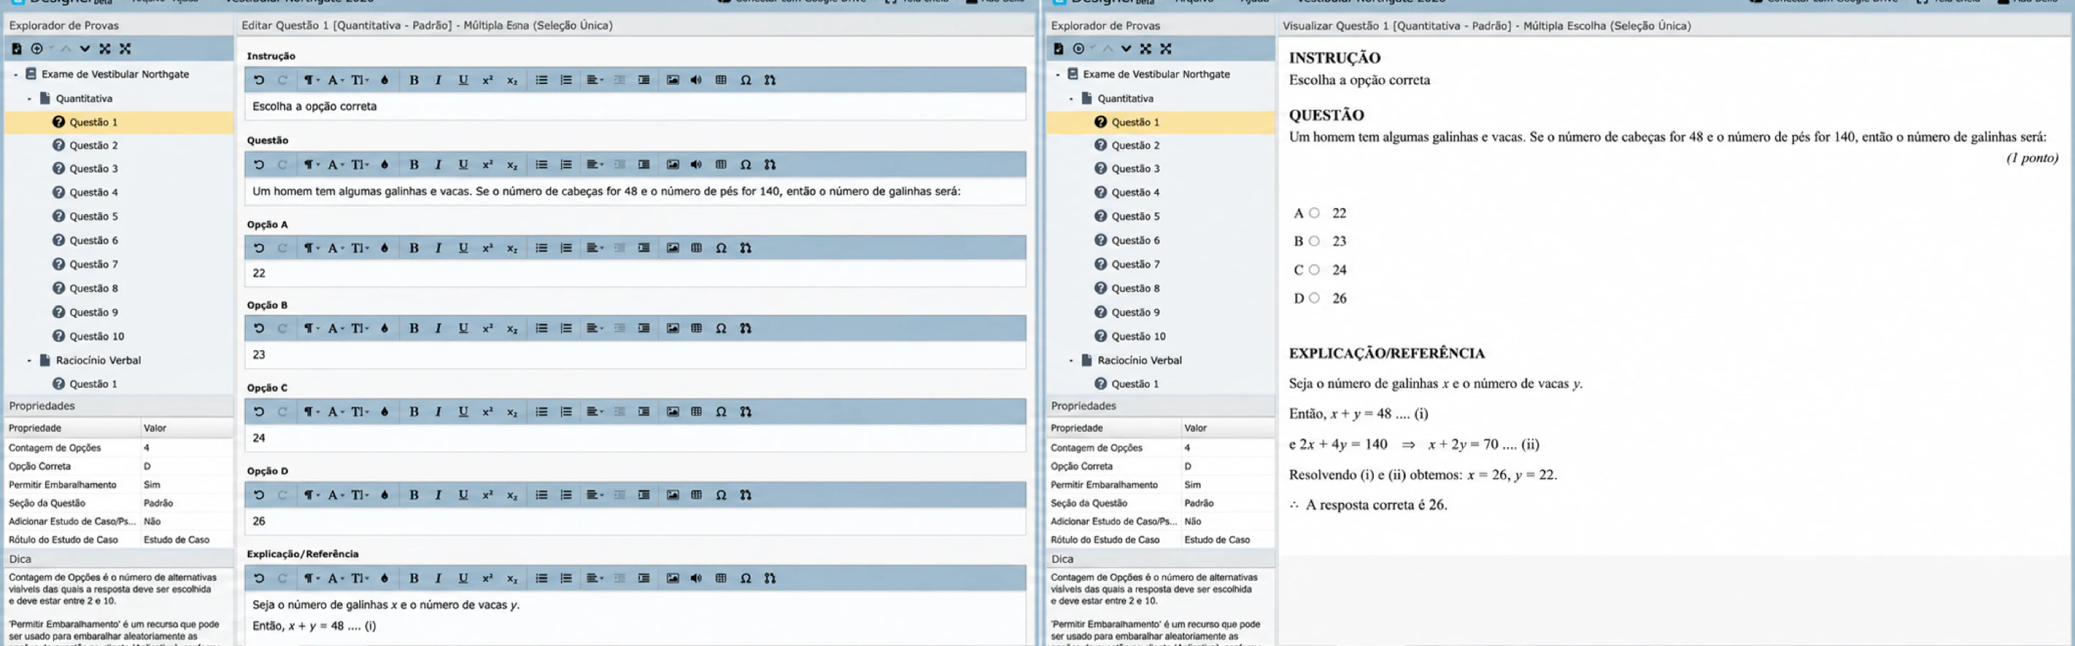The height and width of the screenshot is (646, 2075).
Task: Click Underline in the Opção A toolbar
Action: 463,248
